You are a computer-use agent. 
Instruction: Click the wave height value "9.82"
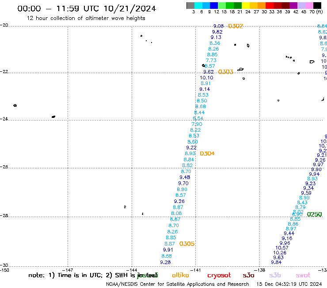217,32
